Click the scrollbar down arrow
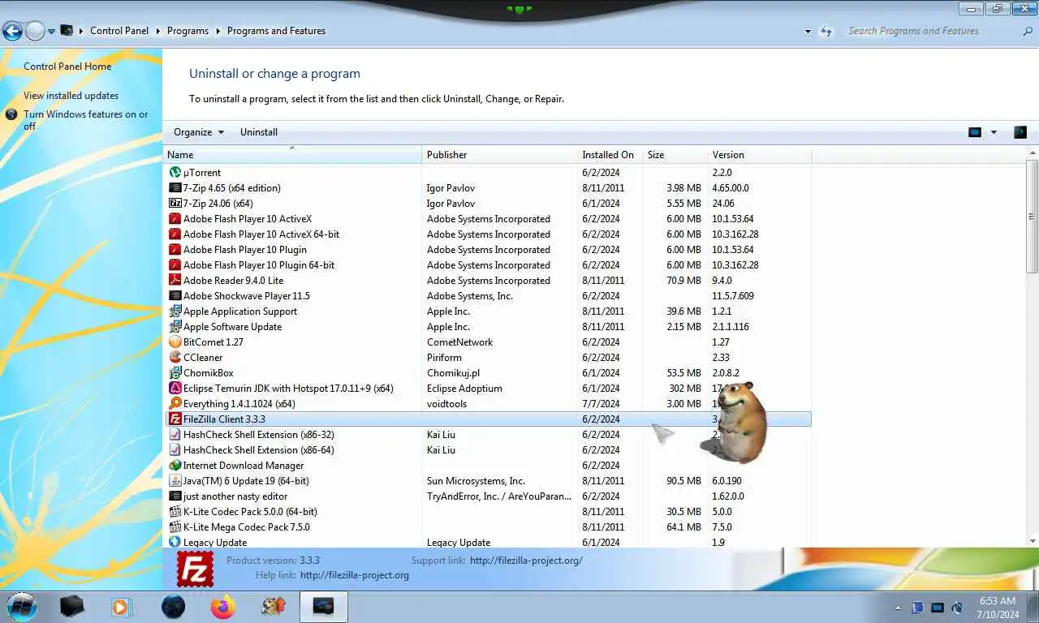 tap(1033, 541)
